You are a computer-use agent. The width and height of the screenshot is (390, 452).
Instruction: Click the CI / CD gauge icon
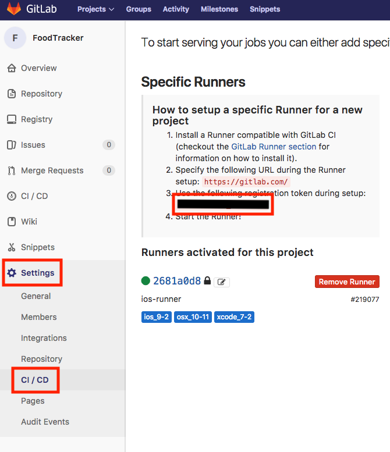click(x=12, y=196)
